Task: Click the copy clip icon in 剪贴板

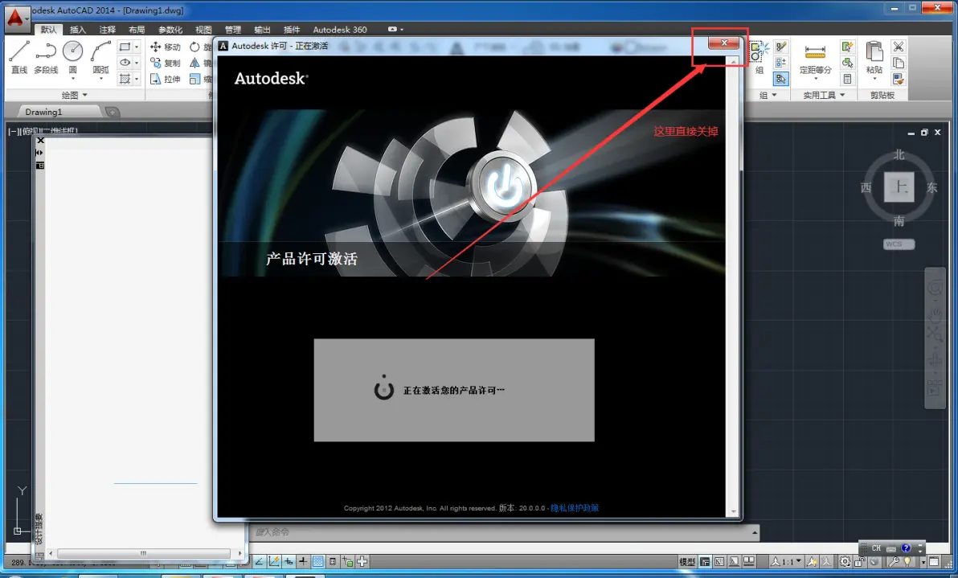Action: point(899,63)
